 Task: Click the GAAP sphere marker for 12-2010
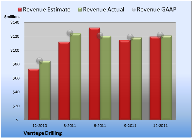click(40, 60)
